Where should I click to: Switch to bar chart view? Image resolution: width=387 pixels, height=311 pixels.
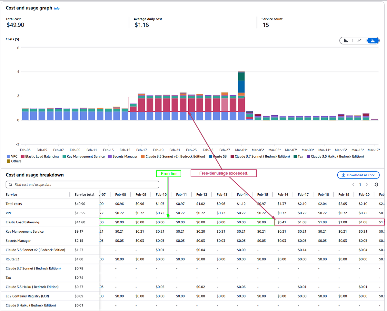point(346,41)
